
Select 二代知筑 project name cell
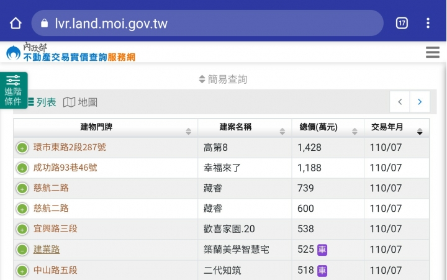245,270
